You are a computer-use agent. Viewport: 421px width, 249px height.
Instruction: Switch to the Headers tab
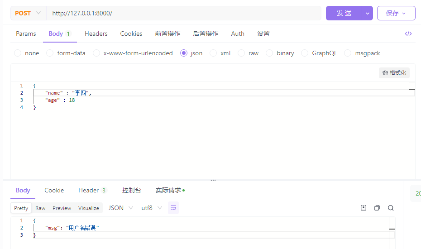[96, 34]
